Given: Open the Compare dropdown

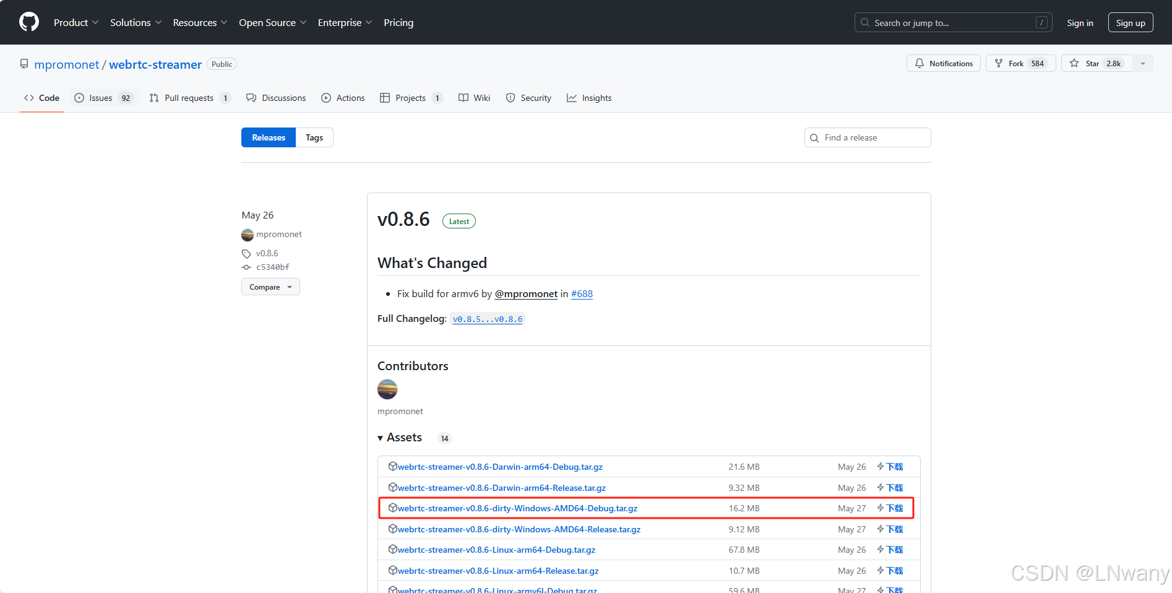Looking at the screenshot, I should [x=270, y=287].
